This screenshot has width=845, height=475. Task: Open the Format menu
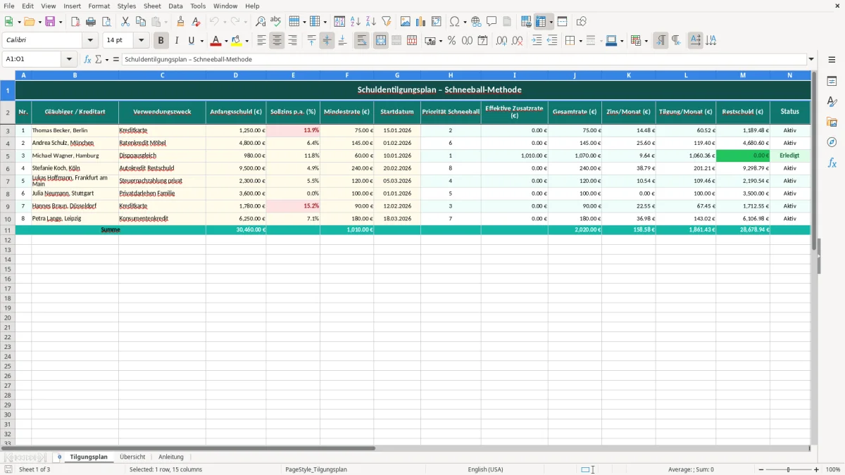(99, 6)
